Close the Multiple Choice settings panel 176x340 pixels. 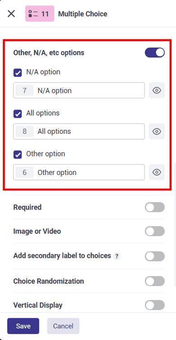11,14
